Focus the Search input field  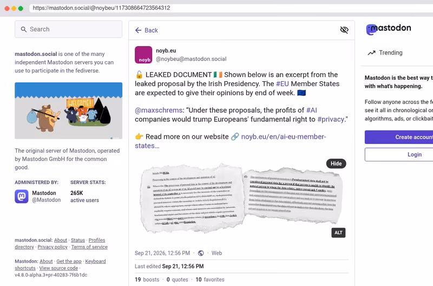coord(69,29)
